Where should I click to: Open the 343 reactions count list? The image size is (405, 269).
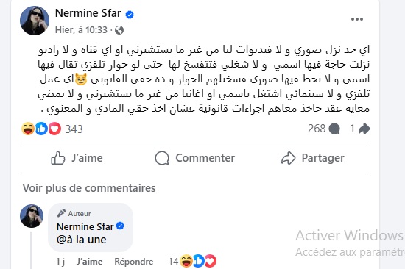coord(74,129)
